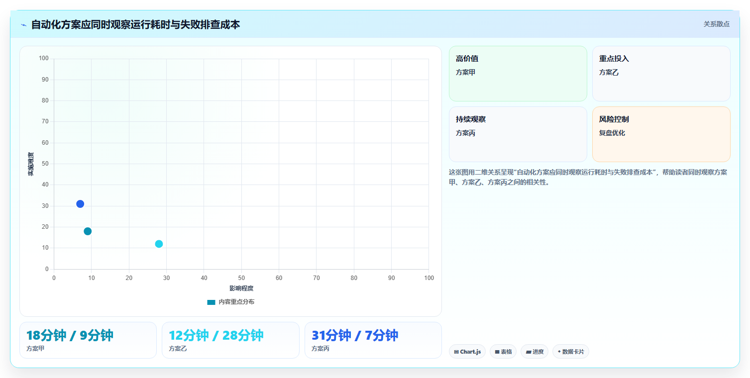Open the 高价值 quadrant card
Screen dimensions: 750x378
pyautogui.click(x=518, y=74)
